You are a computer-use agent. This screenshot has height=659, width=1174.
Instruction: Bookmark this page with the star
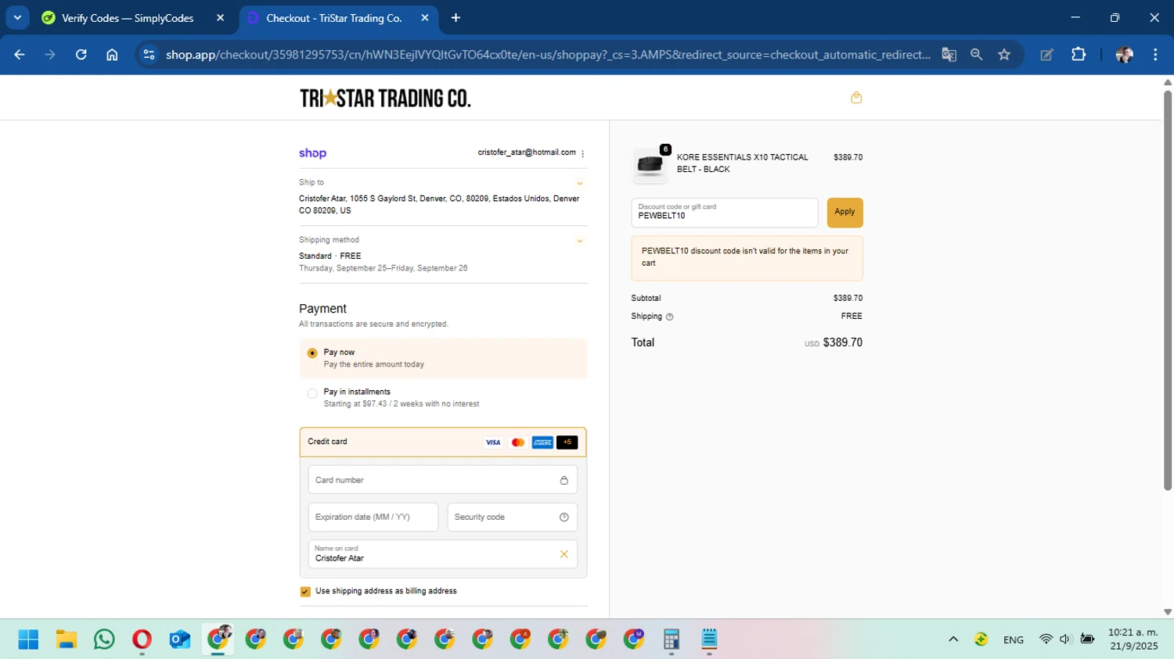coord(1004,55)
